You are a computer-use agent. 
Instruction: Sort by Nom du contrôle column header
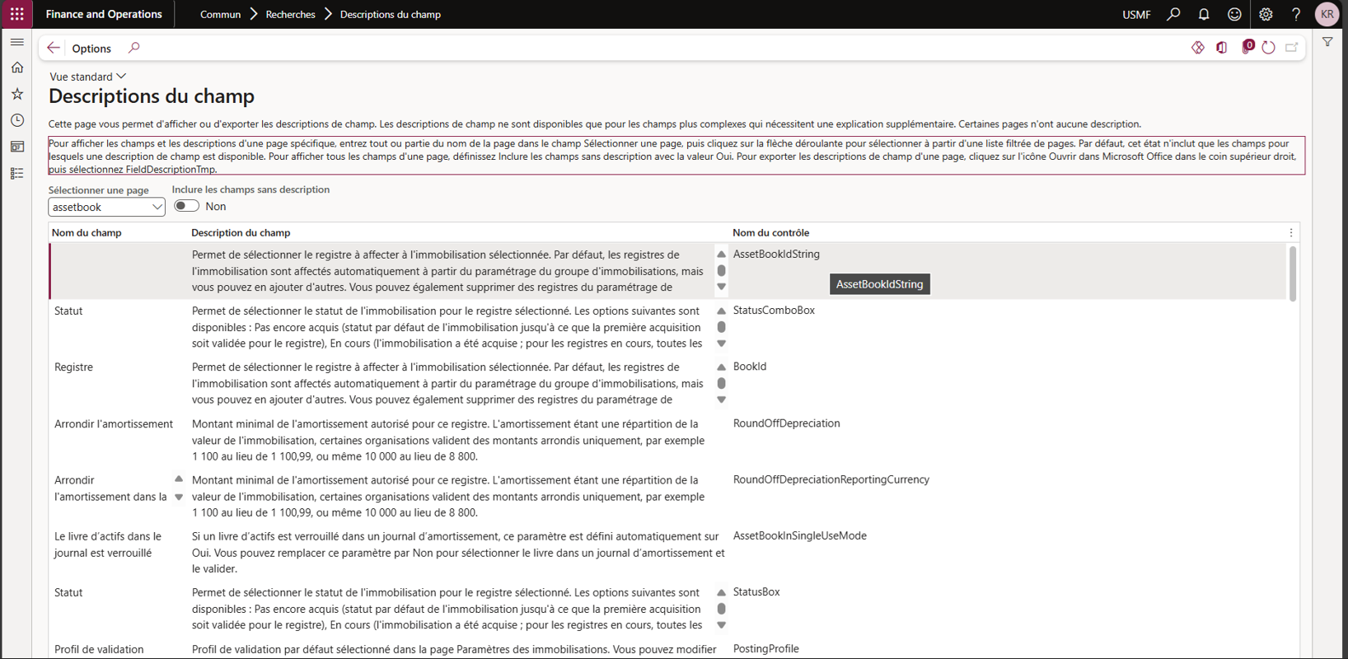pyautogui.click(x=771, y=233)
